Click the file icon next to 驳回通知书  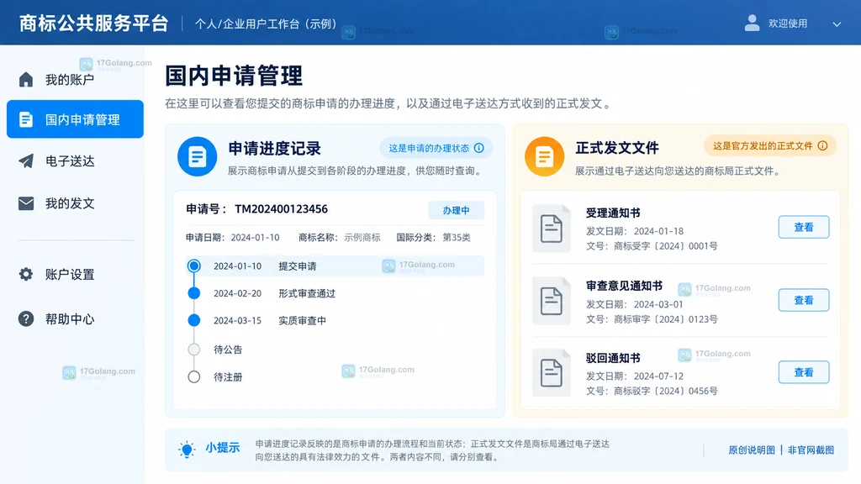(x=552, y=372)
